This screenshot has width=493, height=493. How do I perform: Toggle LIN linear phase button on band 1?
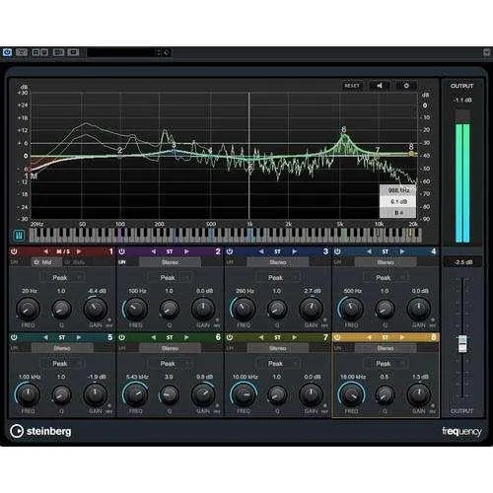click(x=14, y=262)
